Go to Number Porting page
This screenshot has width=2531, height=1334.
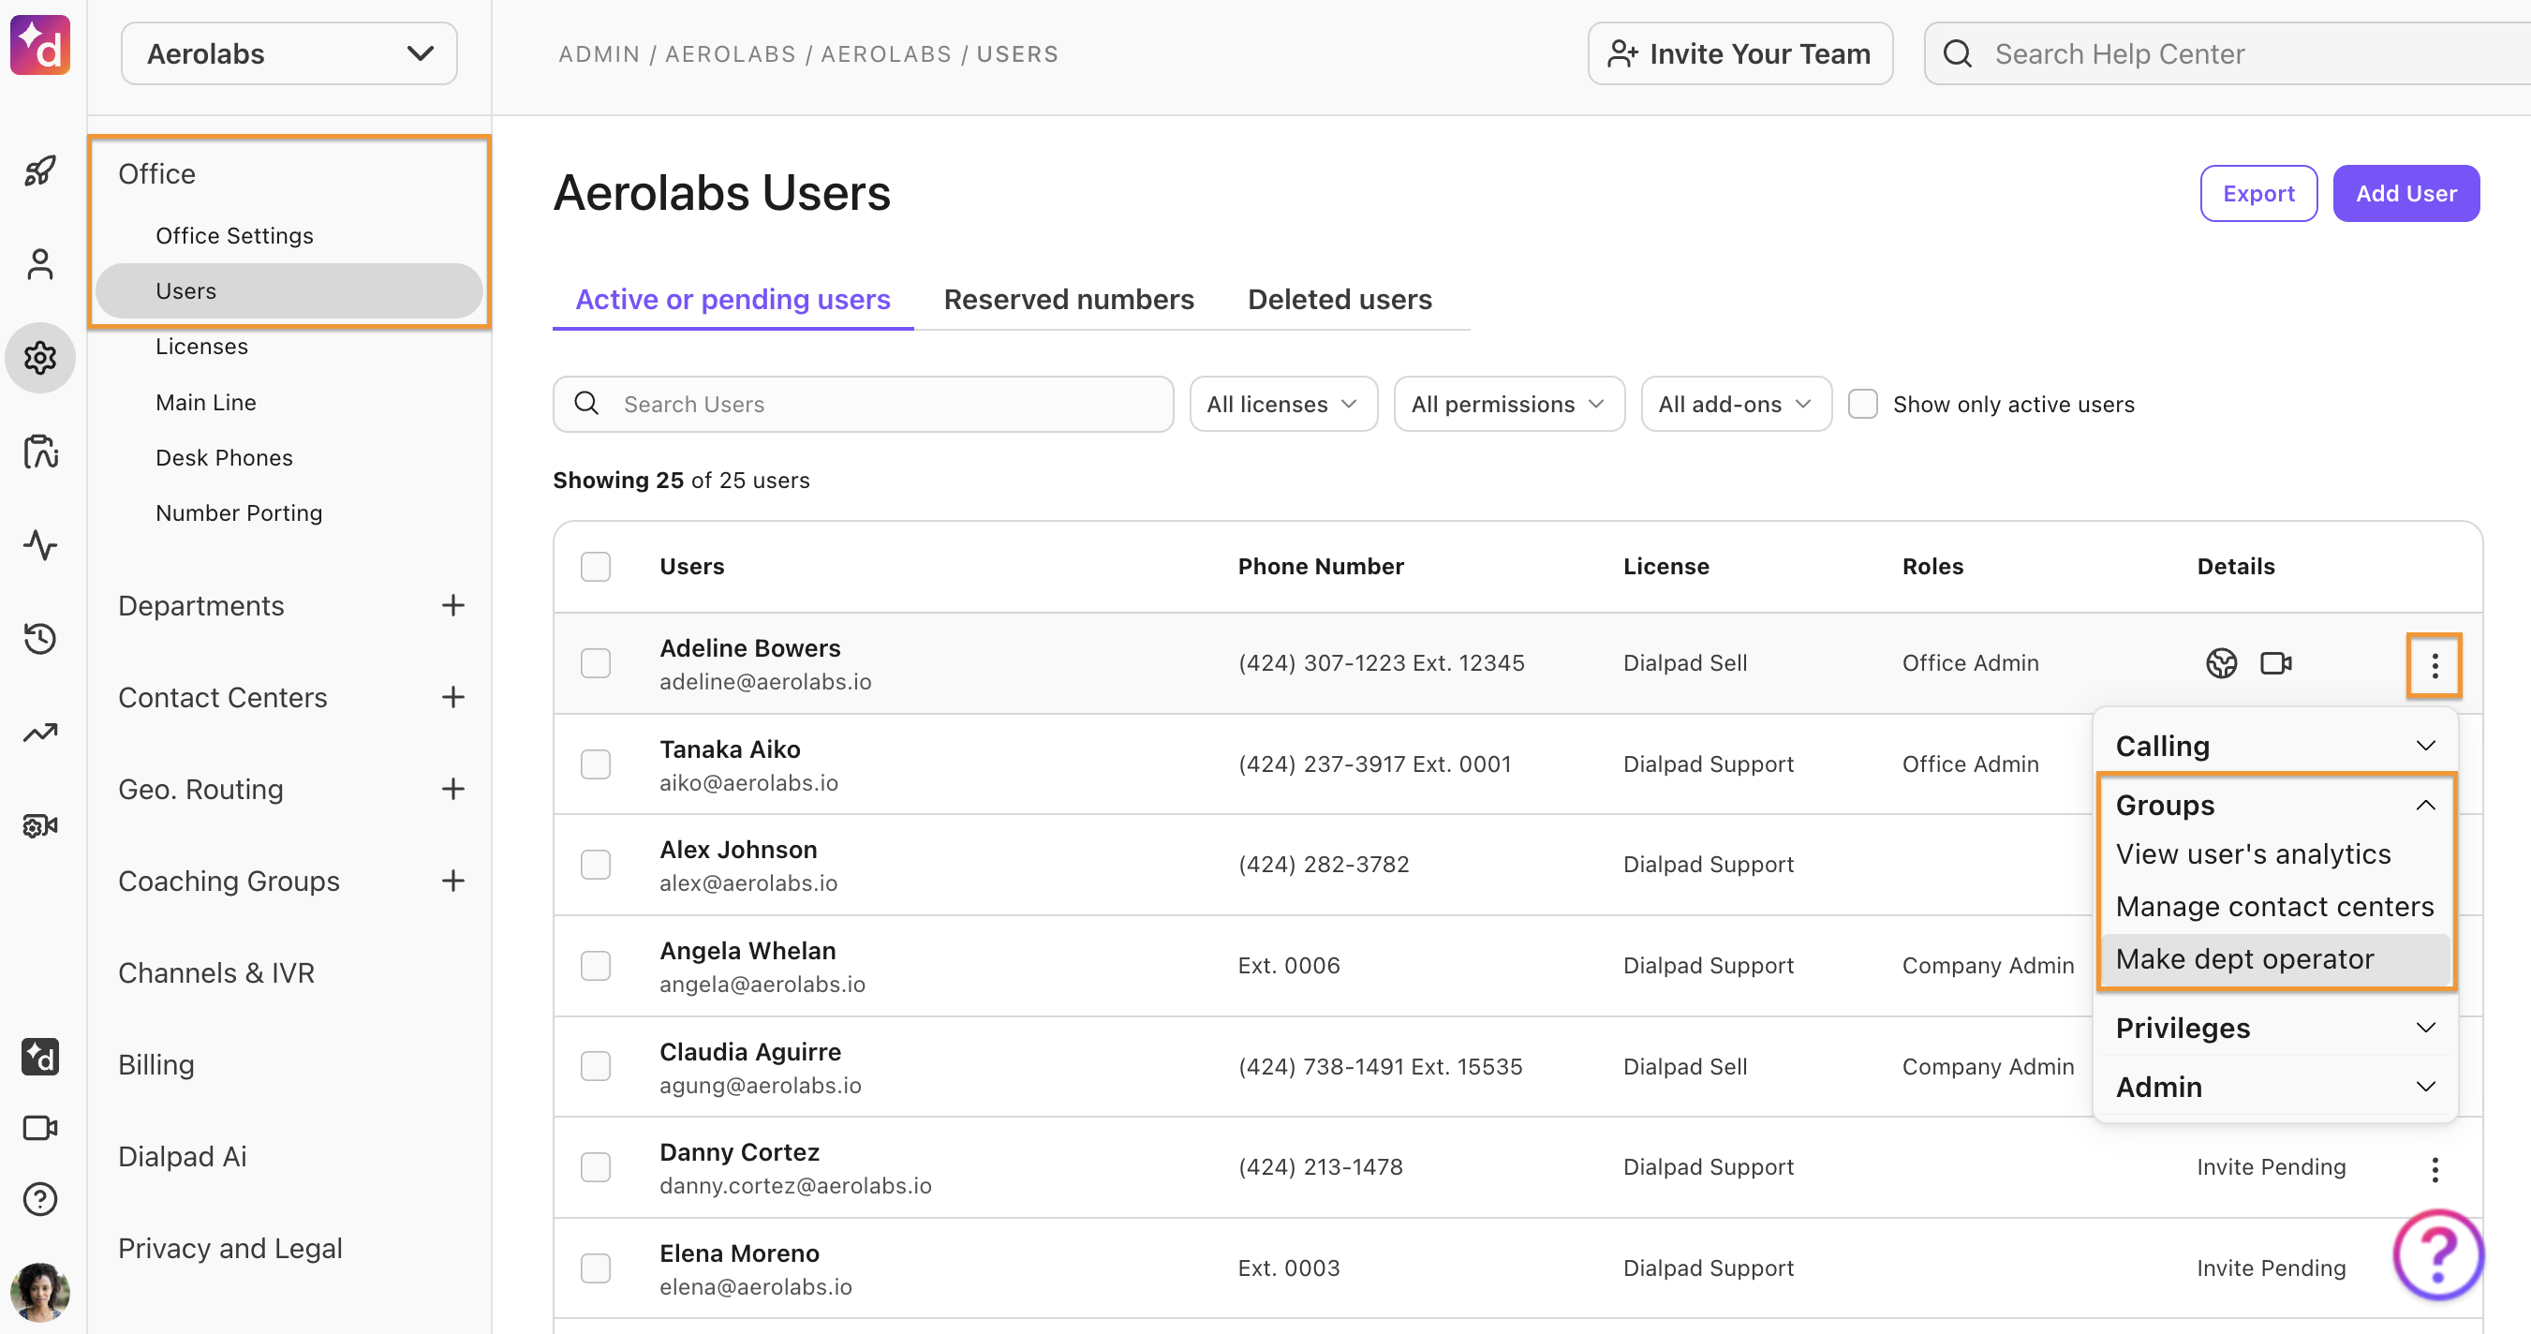239,512
